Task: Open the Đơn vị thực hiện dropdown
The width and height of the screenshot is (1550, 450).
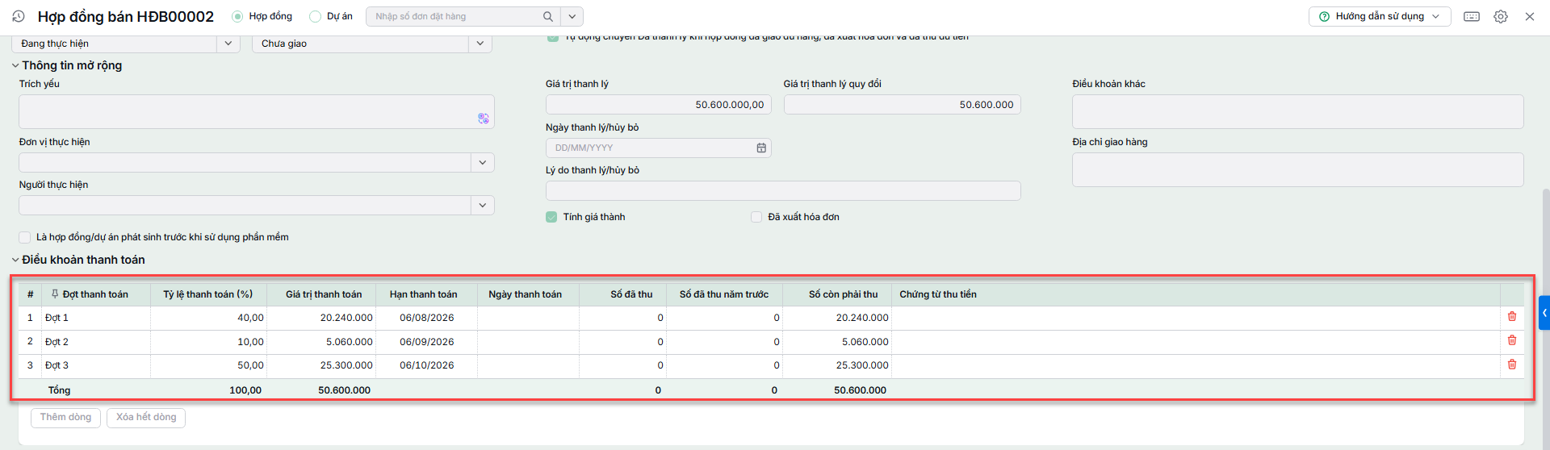Action: coord(482,163)
